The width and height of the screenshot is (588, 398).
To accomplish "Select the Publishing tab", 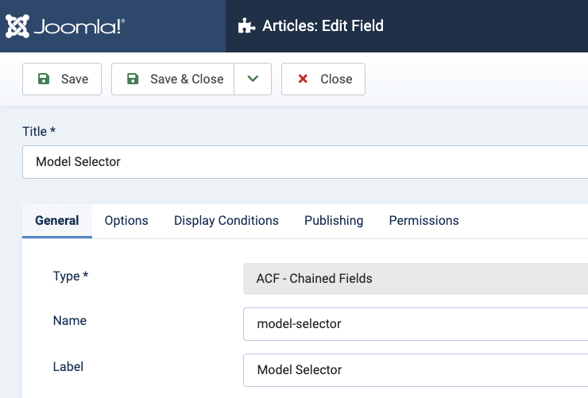I will point(334,220).
